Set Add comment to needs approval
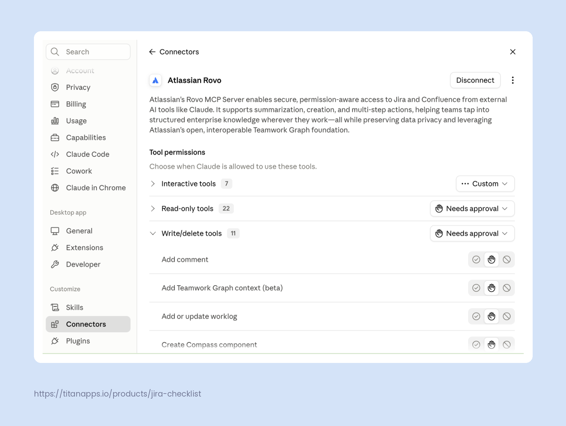Screen dimensions: 566x426 [491, 259]
